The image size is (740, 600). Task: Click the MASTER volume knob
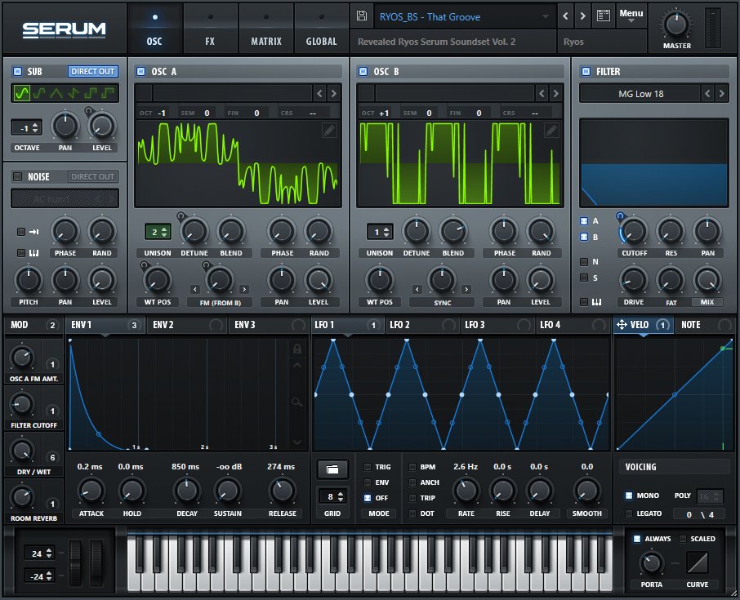pos(676,24)
